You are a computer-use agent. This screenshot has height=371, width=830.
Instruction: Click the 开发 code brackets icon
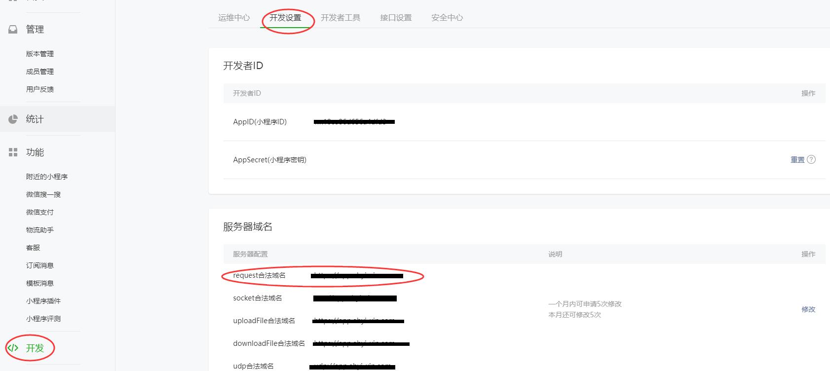tap(13, 348)
